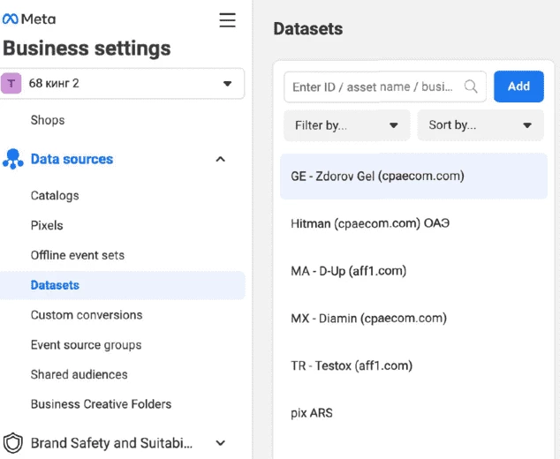Click the blue Add button
The height and width of the screenshot is (459, 560).
pos(519,87)
